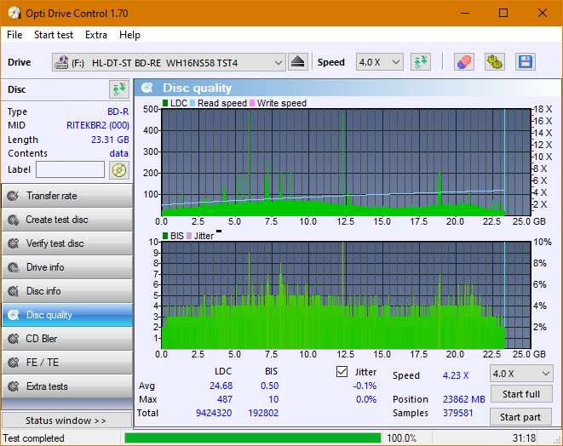Click the BIS green legend swatch
The image size is (563, 446).
click(x=165, y=236)
